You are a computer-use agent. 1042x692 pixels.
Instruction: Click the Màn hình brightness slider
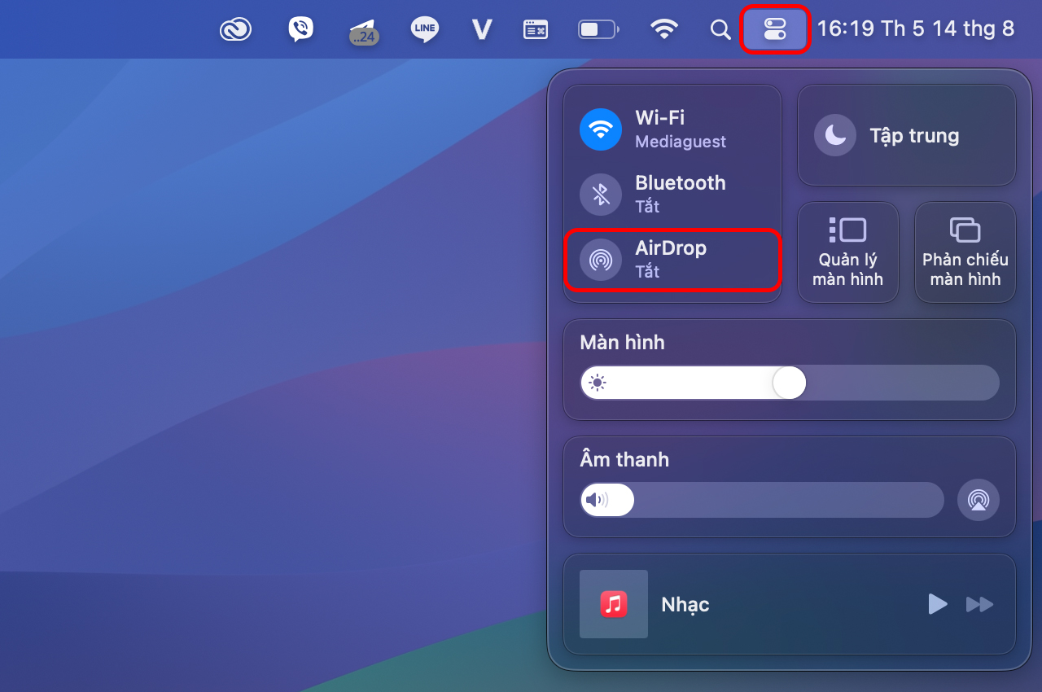tap(790, 383)
